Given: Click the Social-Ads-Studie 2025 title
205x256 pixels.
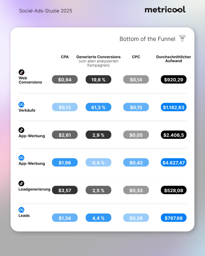Looking at the screenshot, I should point(46,11).
